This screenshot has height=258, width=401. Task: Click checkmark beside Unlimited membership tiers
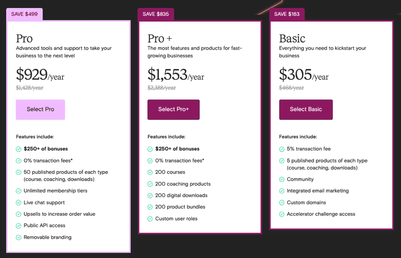pyautogui.click(x=19, y=191)
